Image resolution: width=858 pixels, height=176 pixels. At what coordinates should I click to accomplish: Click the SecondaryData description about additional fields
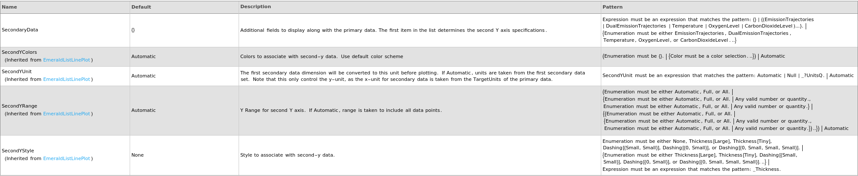tap(393, 31)
